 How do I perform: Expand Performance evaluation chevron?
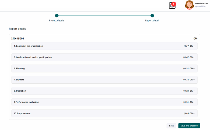coord(194,102)
